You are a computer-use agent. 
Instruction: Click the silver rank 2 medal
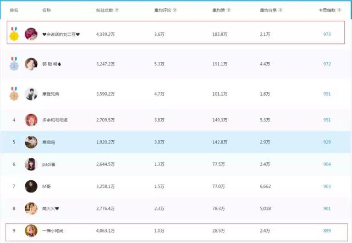(x=14, y=64)
